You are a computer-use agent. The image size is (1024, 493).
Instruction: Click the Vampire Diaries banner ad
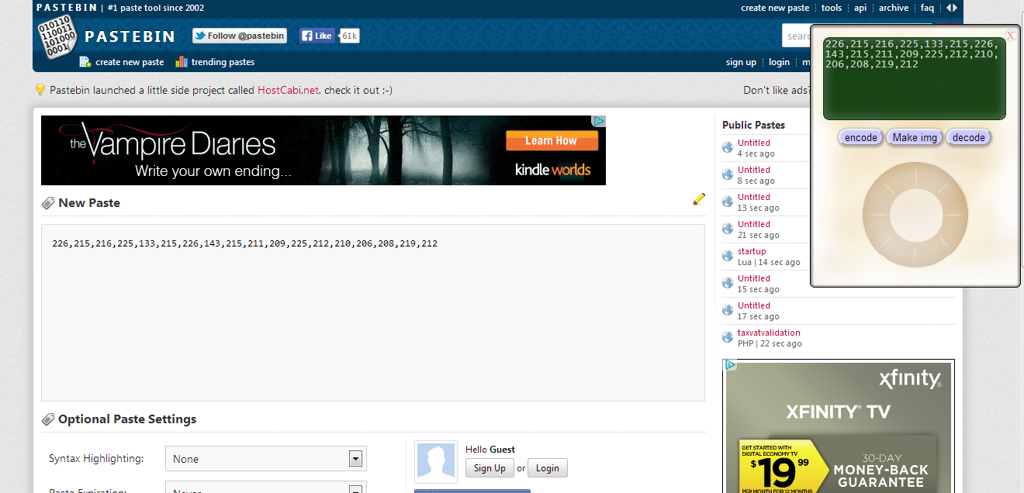[x=323, y=150]
